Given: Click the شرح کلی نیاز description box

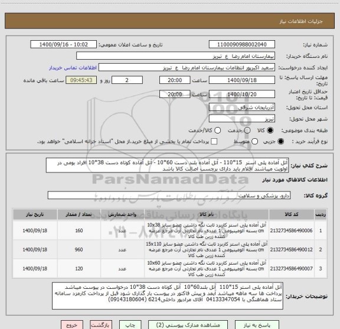Looking at the screenshot, I should click(168, 165).
